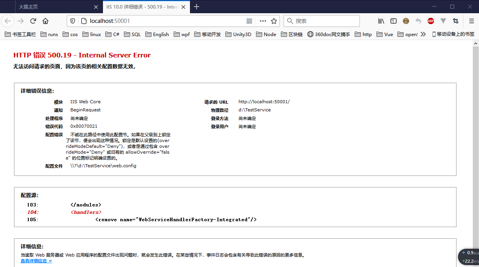Click the requested URL http://localhost:50001/
The height and width of the screenshot is (267, 479).
click(x=264, y=102)
